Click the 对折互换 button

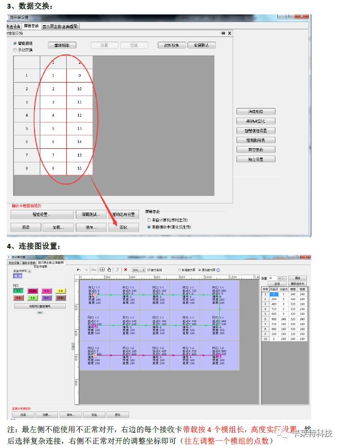[x=172, y=45]
